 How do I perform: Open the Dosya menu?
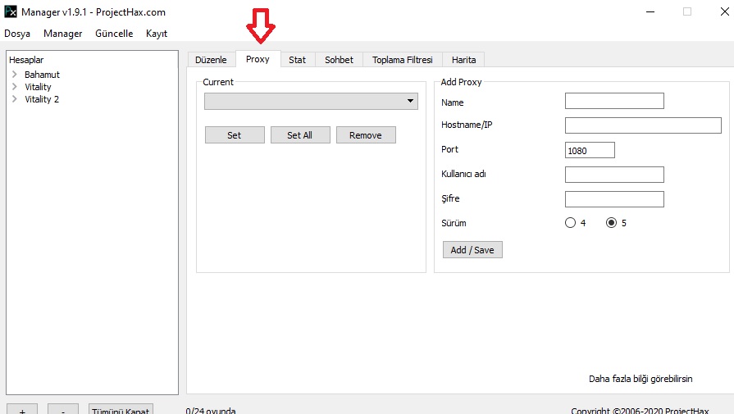tap(17, 34)
